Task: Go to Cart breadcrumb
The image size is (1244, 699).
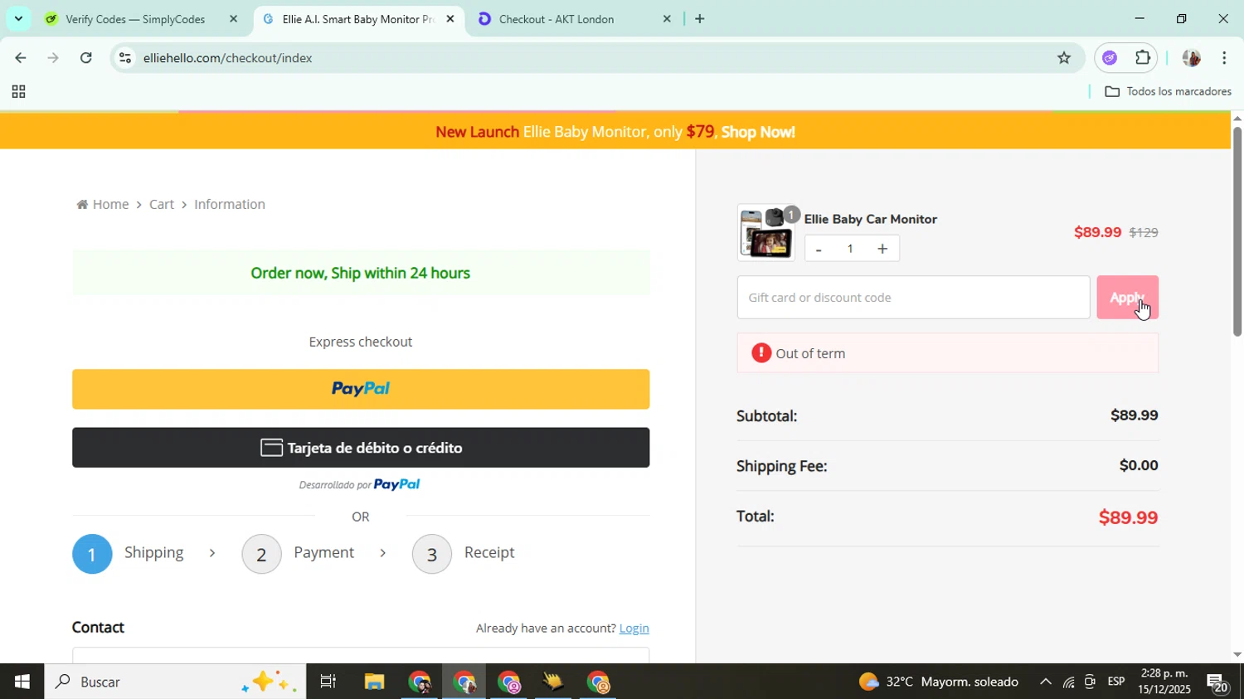Action: coord(162,205)
